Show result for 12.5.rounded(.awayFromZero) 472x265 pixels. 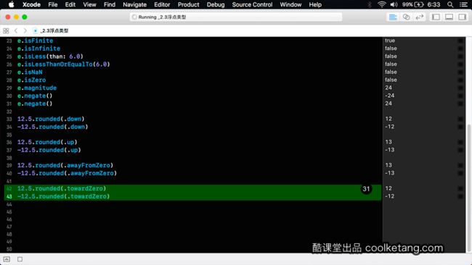pos(460,165)
